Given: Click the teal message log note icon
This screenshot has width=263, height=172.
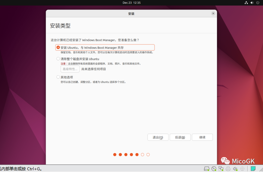Looking at the screenshot, I should pos(253,169).
